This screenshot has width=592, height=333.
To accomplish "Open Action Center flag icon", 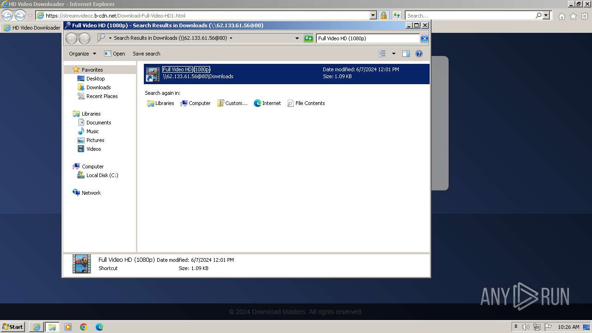I will coord(548,327).
